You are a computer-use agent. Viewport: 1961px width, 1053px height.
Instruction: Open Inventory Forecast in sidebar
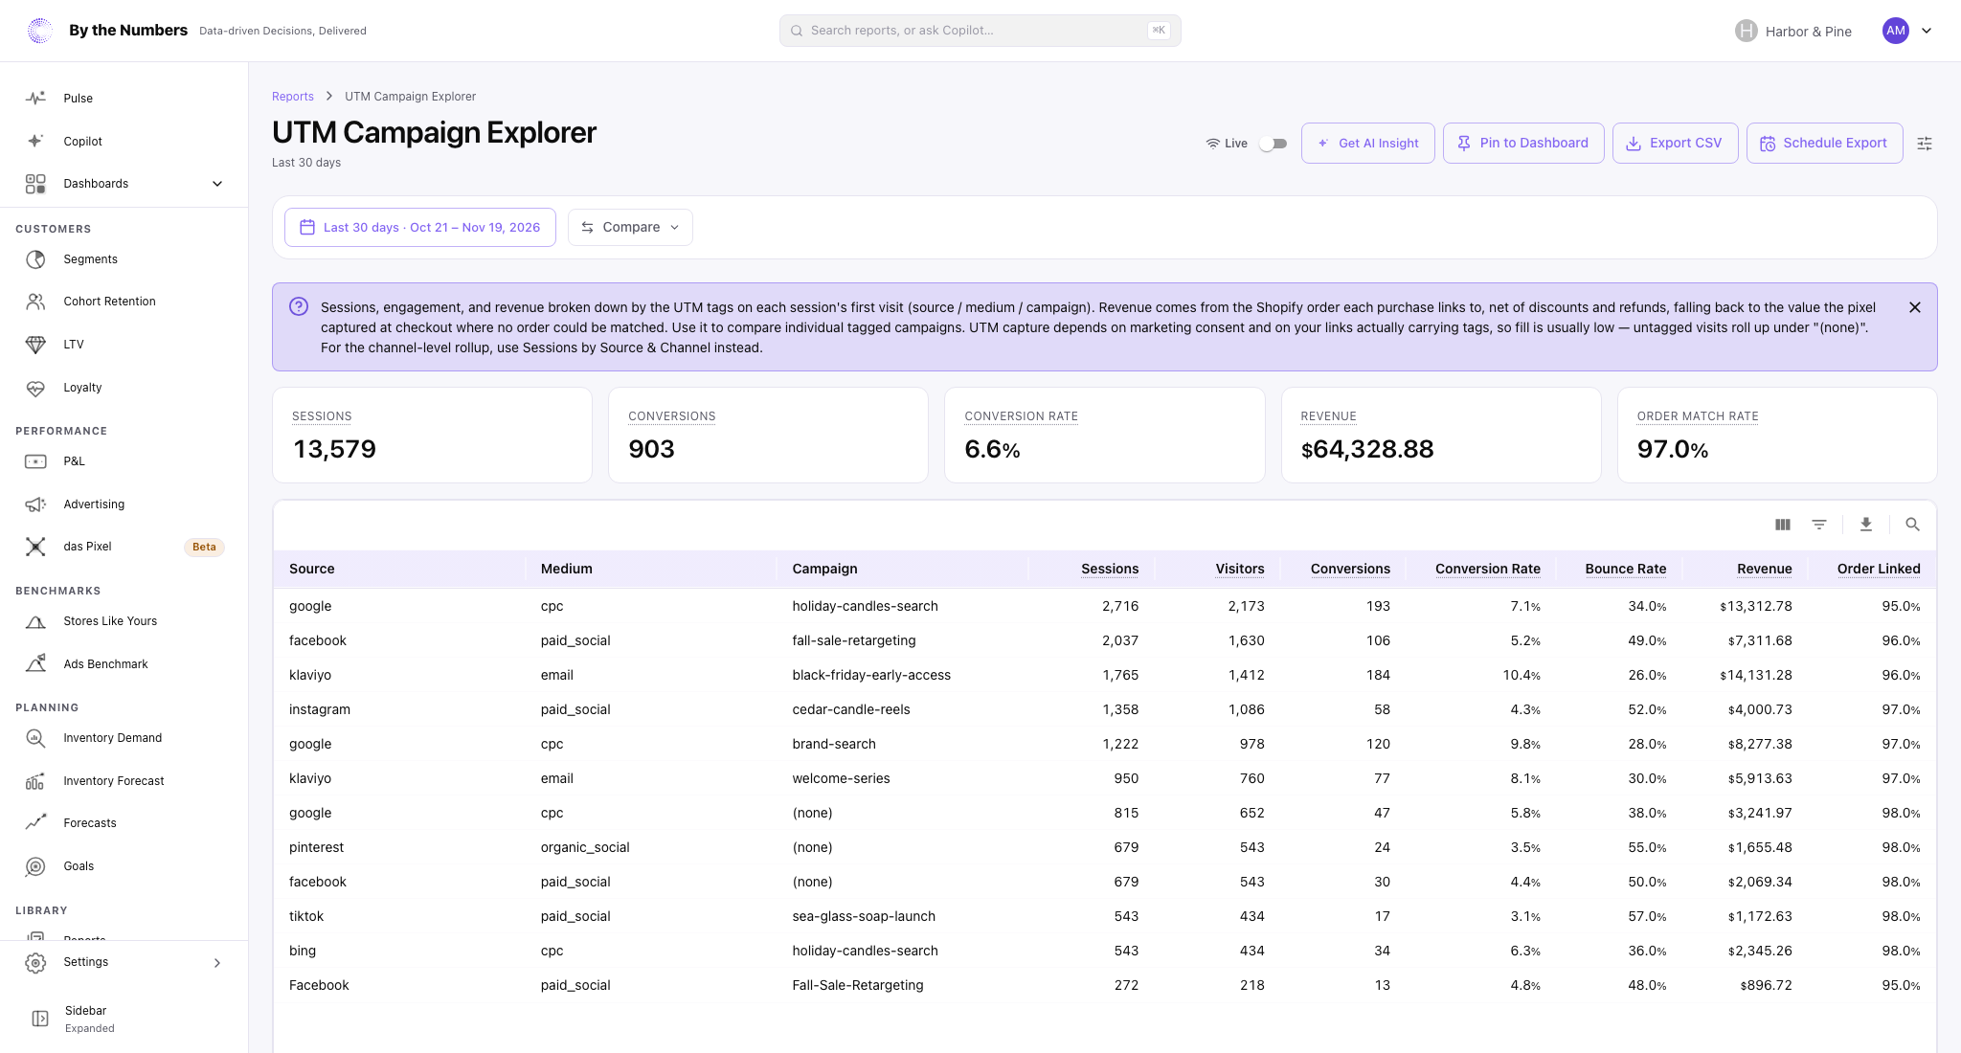pyautogui.click(x=124, y=781)
